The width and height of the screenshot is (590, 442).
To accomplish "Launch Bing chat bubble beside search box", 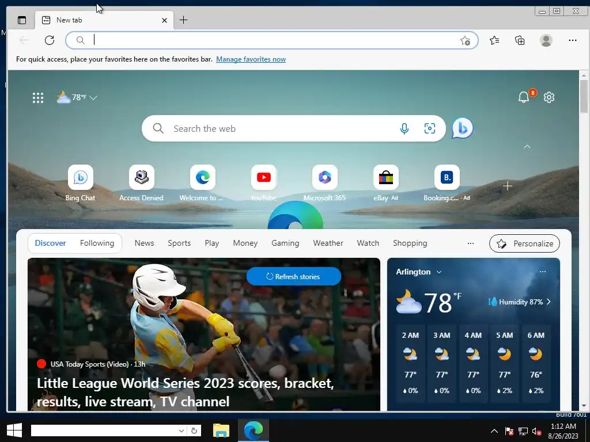I will 463,128.
